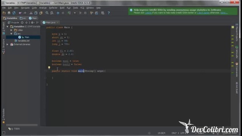Click the Replace icon next to Find
Screen dimensions: 242x136
tap(52, 13)
